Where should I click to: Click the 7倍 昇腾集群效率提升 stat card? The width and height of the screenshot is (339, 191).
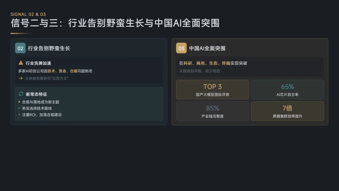click(x=288, y=111)
